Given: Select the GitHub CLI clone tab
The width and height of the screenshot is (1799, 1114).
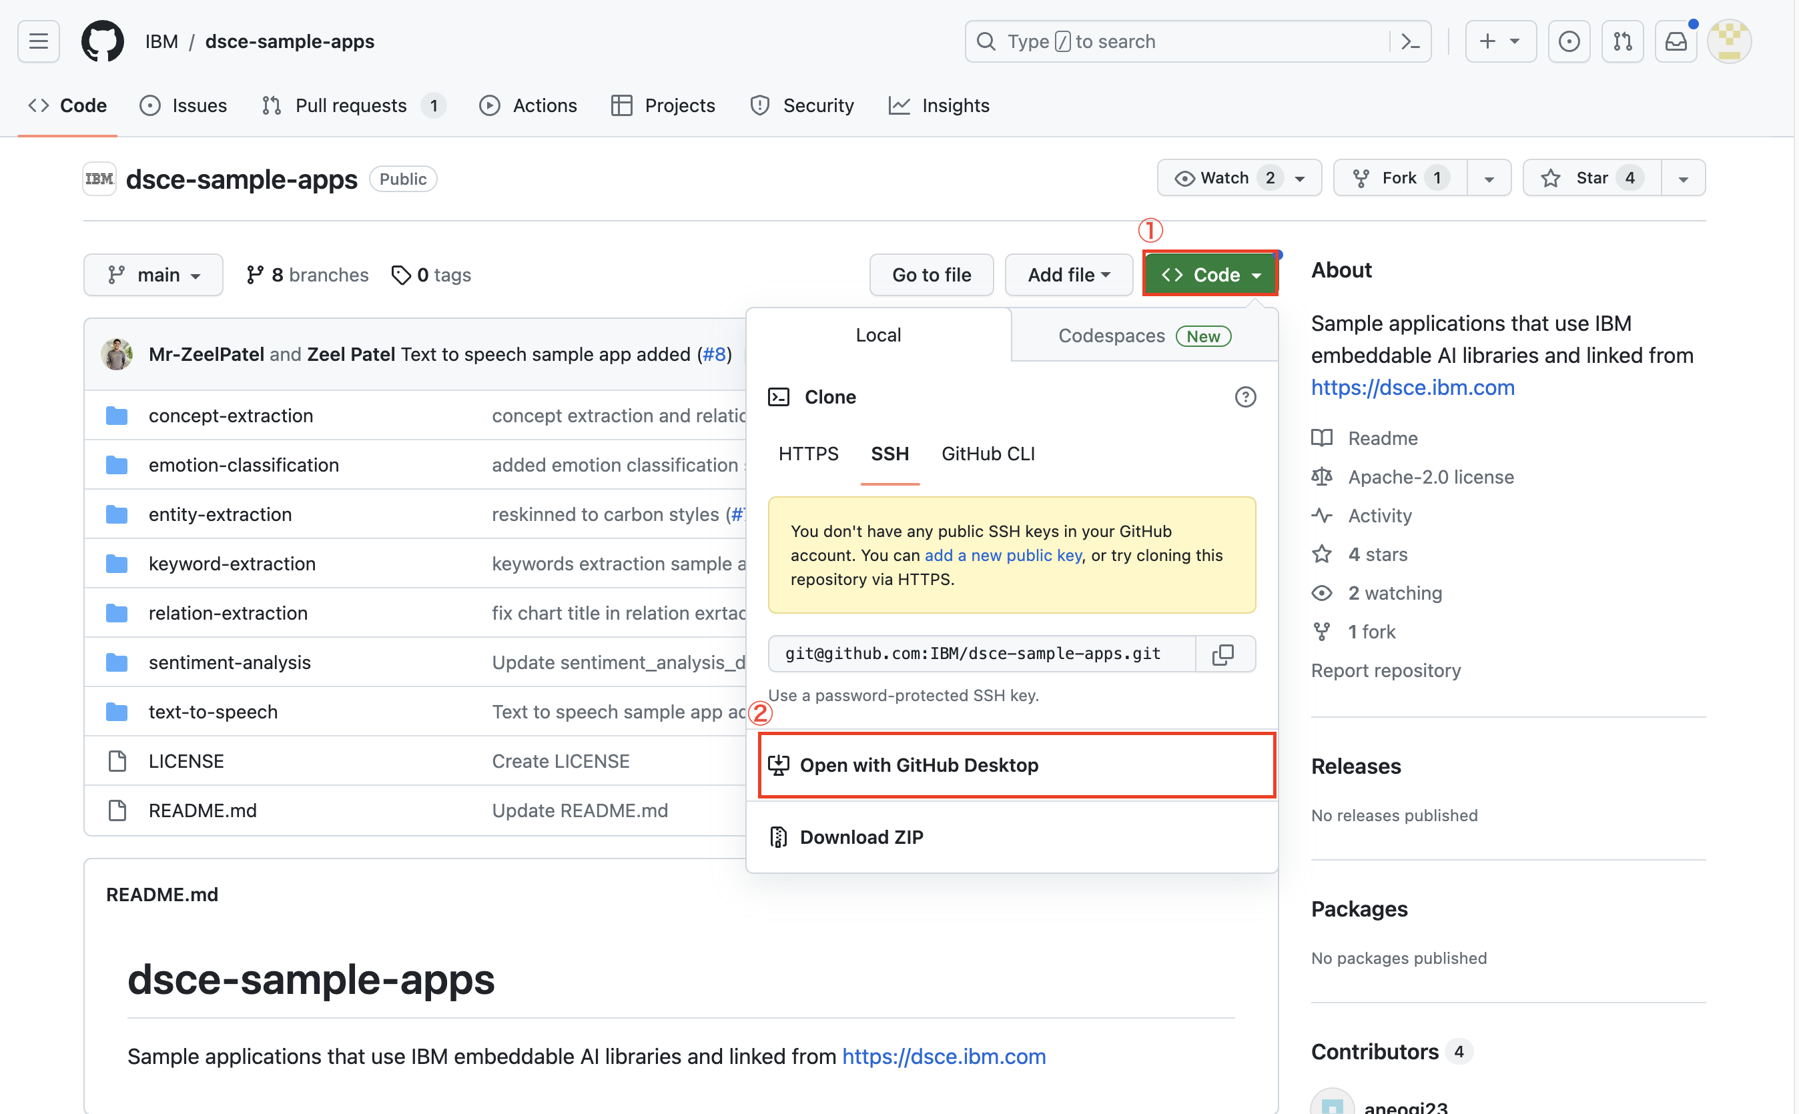Looking at the screenshot, I should tap(988, 454).
